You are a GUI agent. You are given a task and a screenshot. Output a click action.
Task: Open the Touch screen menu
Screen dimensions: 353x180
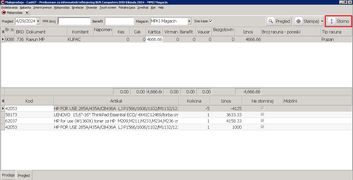(108, 8)
